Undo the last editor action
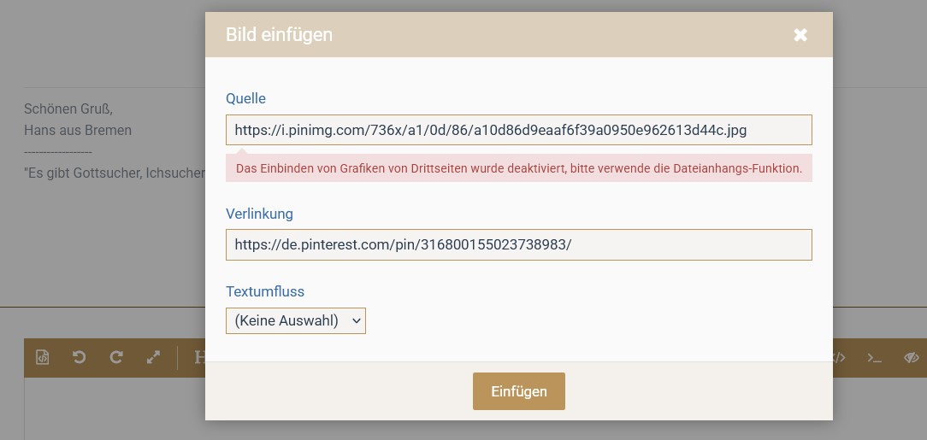This screenshot has width=927, height=440. (80, 358)
